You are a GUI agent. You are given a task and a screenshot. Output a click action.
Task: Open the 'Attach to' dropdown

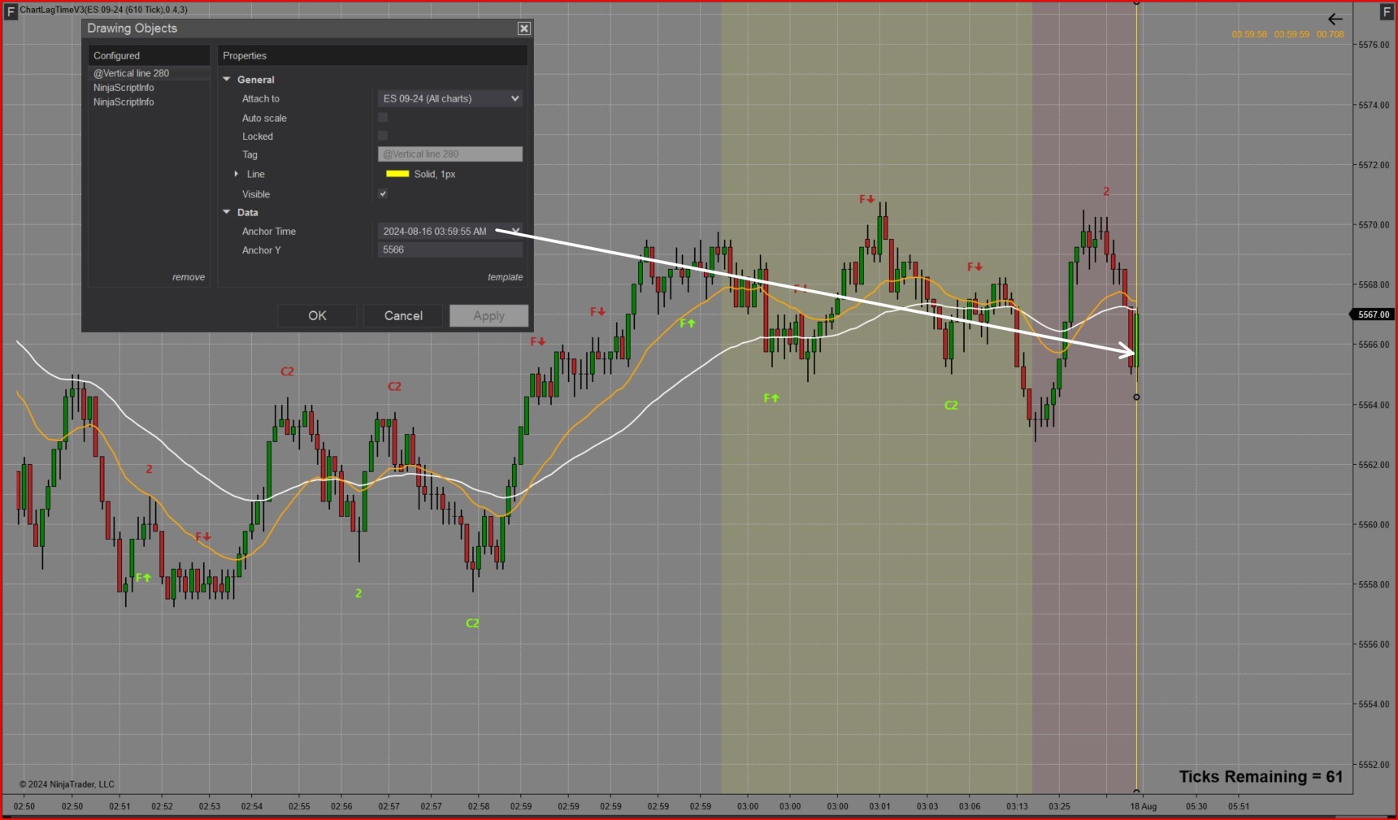(450, 98)
